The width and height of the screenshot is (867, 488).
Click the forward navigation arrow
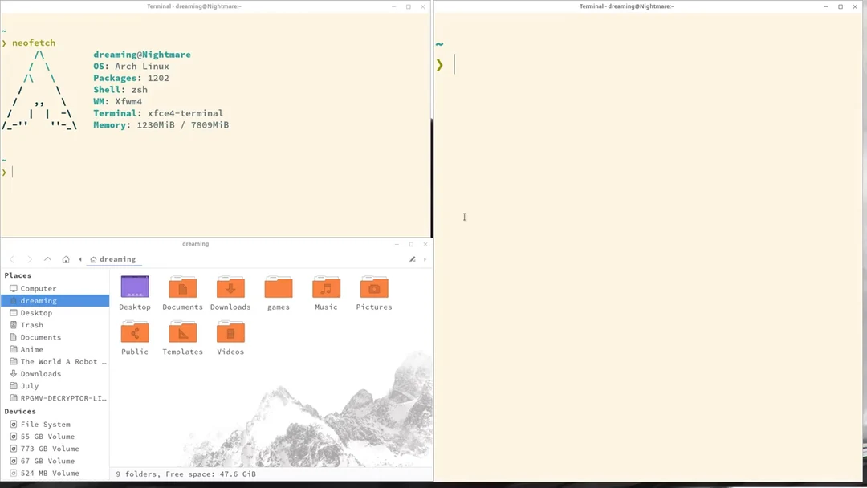click(x=29, y=259)
